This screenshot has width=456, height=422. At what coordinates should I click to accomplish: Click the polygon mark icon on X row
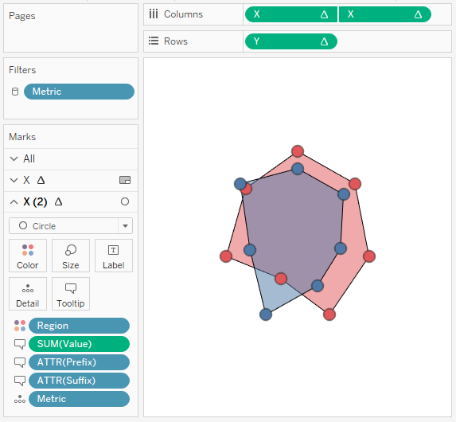pyautogui.click(x=125, y=180)
